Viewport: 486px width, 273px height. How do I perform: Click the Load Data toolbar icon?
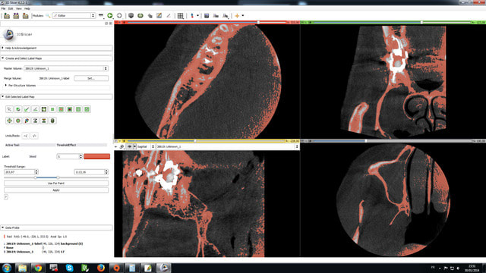point(7,15)
